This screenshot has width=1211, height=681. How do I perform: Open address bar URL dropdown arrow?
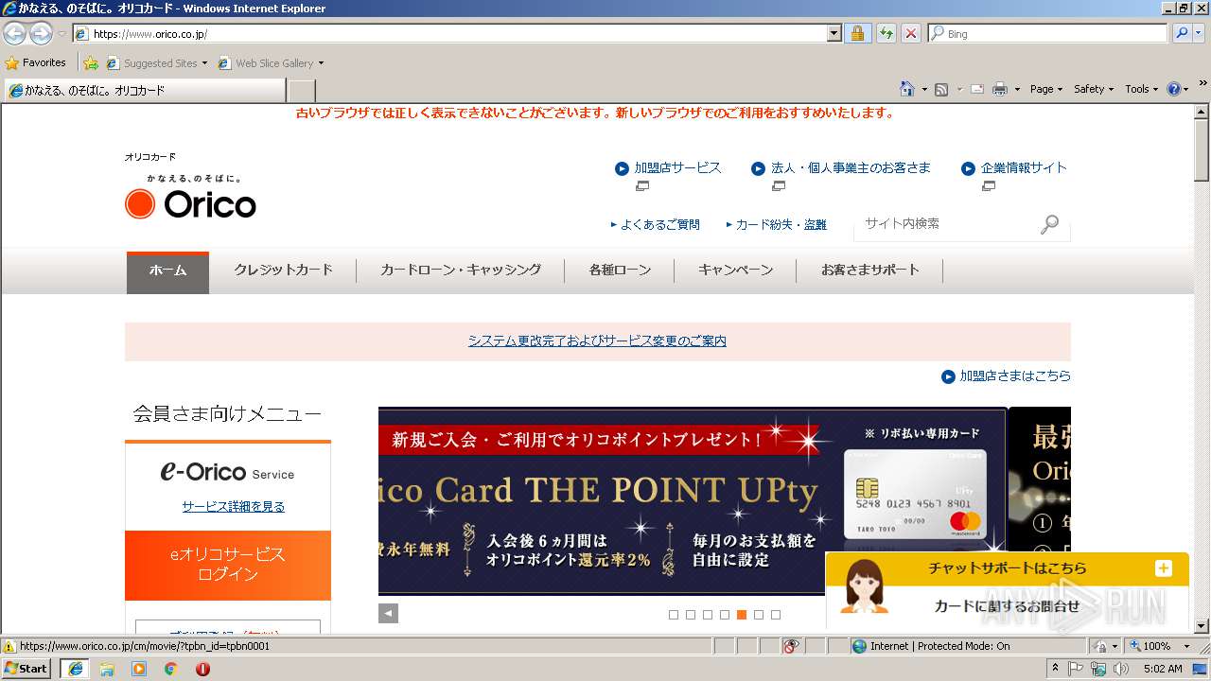(x=834, y=33)
